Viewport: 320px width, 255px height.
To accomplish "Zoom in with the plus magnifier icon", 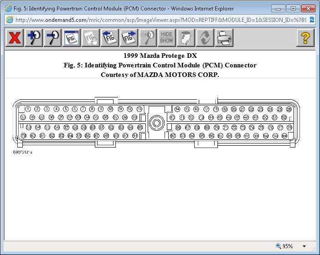I will click(33, 38).
